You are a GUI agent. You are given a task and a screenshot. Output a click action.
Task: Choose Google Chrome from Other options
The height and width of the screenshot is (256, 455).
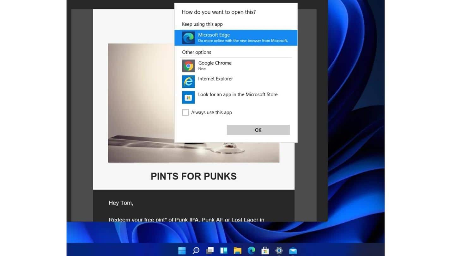click(x=236, y=66)
